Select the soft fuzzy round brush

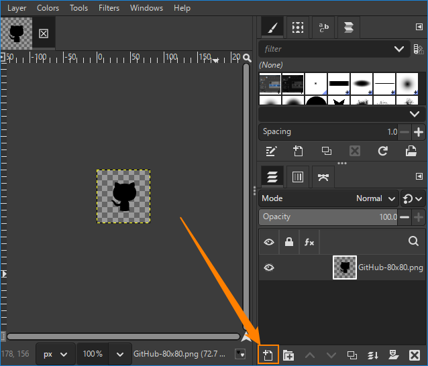(x=407, y=84)
